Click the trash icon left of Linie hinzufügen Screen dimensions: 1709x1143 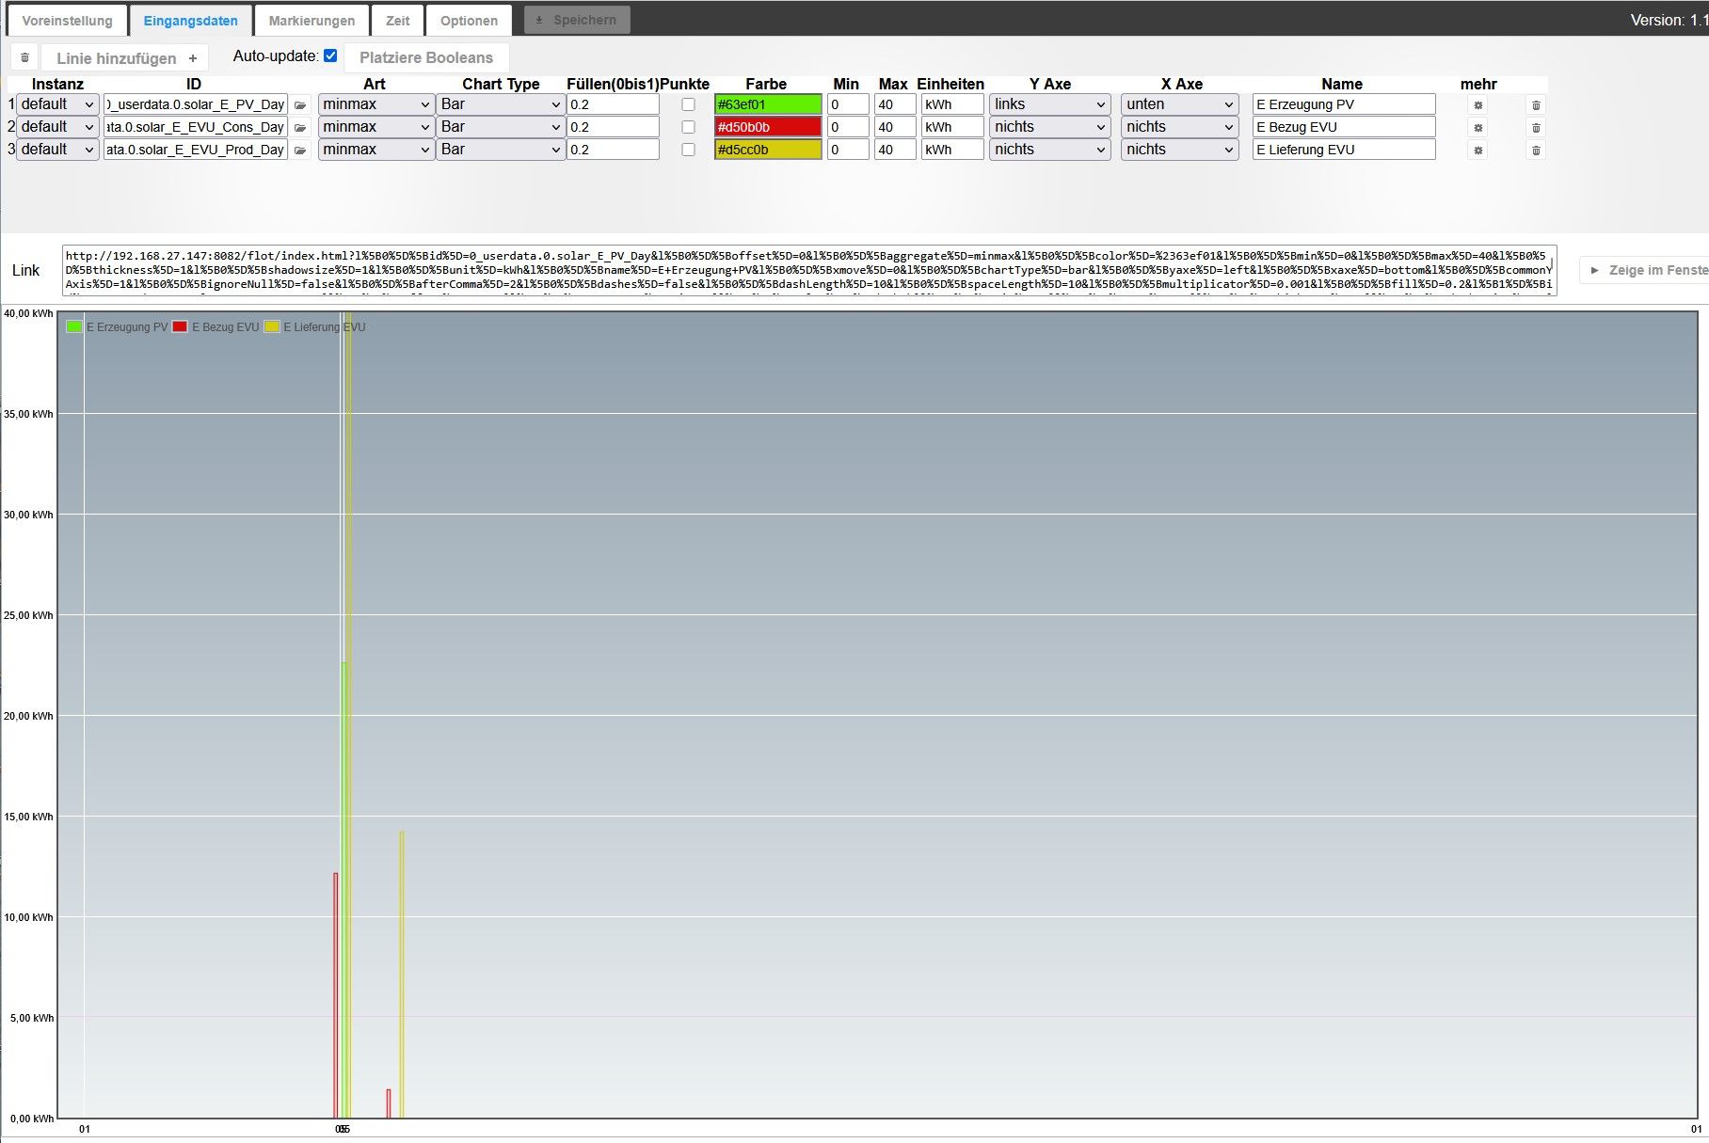pos(24,58)
